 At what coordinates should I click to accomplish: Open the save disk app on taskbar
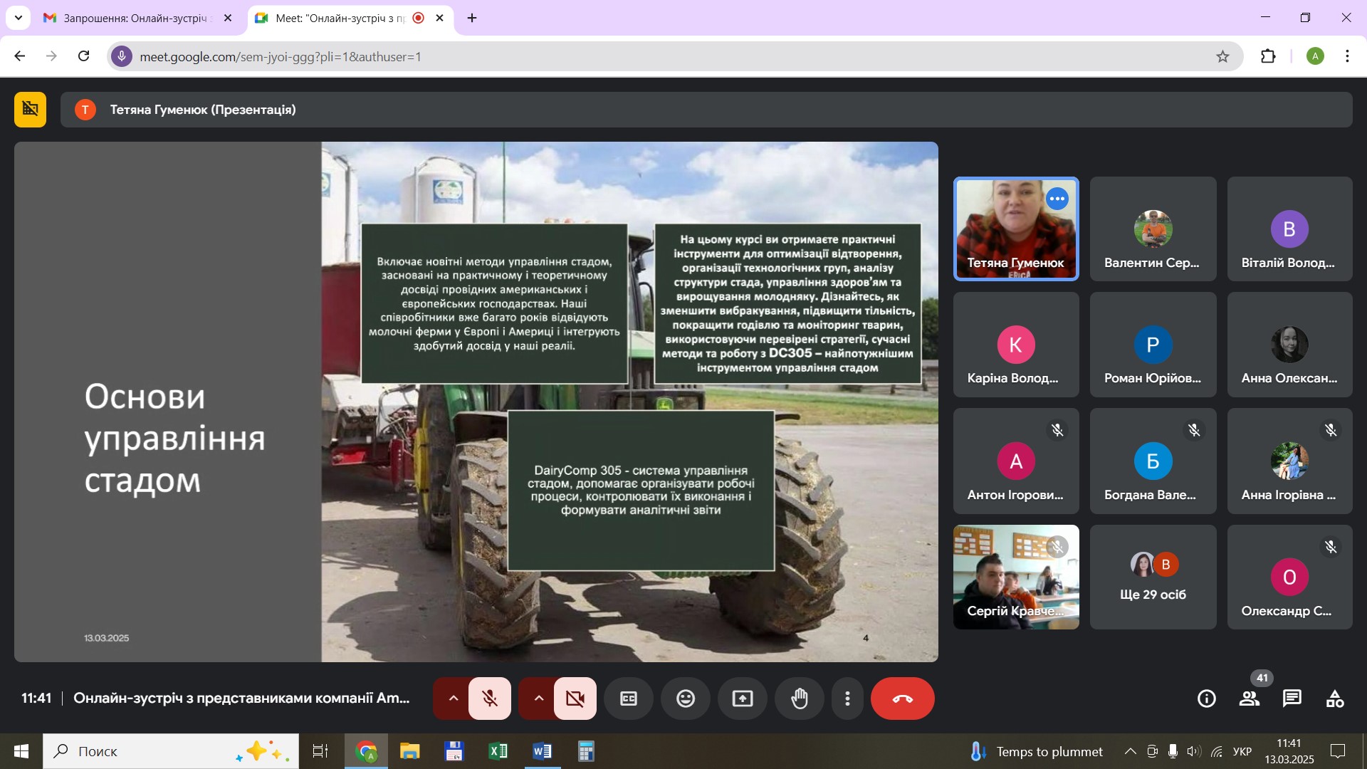pos(454,751)
